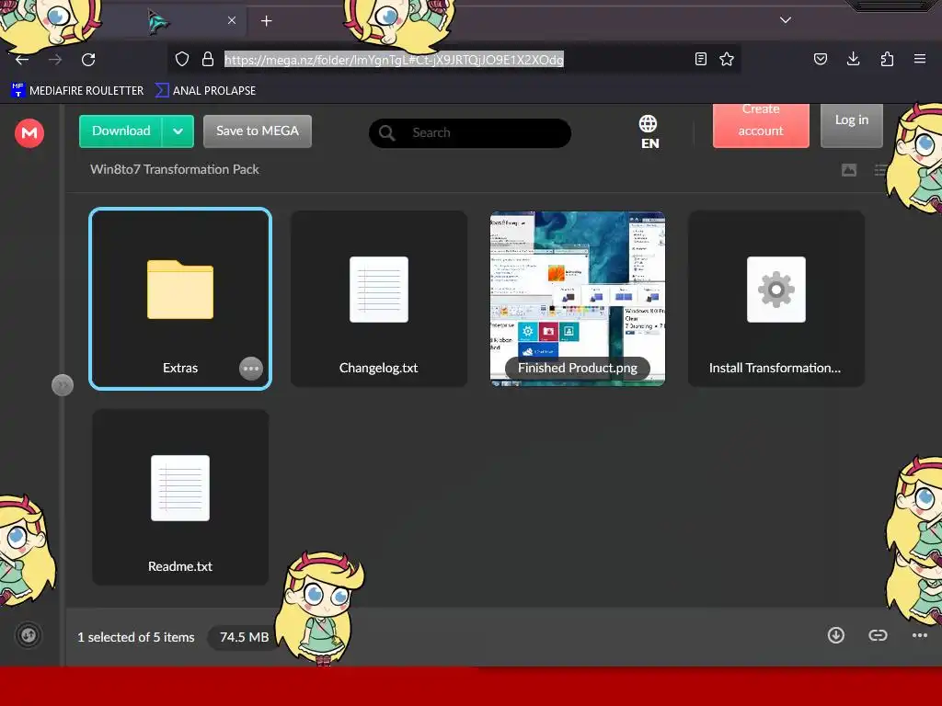Open the MEDIAFIRE ROULETTER bookmark
Viewport: 942px width, 706px height.
pos(77,91)
